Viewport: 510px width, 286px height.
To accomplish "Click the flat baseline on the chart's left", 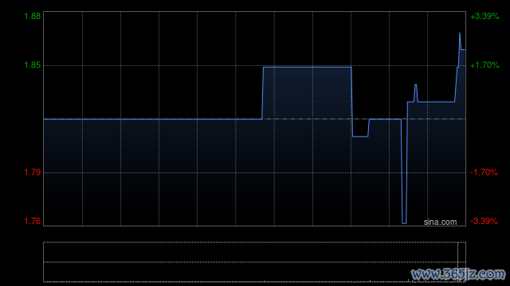I will pyautogui.click(x=153, y=119).
